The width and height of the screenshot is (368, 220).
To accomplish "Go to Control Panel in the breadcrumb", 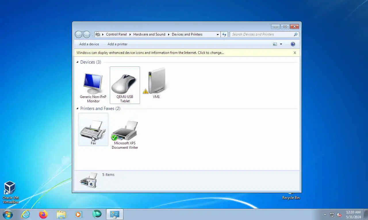I will tap(116, 34).
